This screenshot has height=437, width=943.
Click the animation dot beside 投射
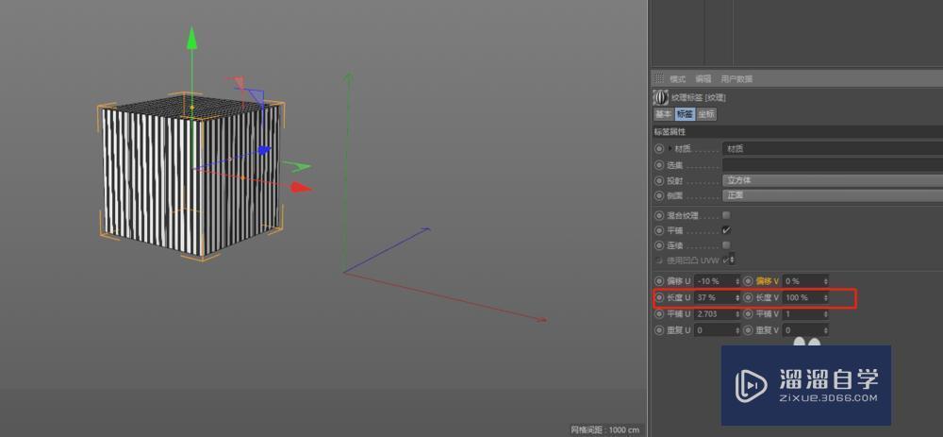point(659,180)
